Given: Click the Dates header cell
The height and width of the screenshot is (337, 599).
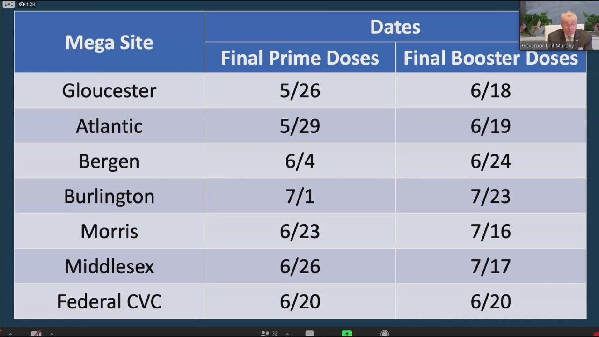Looking at the screenshot, I should [395, 27].
